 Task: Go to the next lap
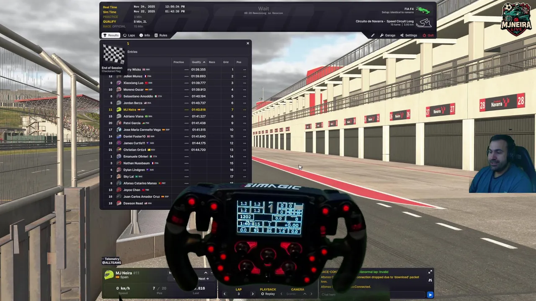tap(253, 294)
